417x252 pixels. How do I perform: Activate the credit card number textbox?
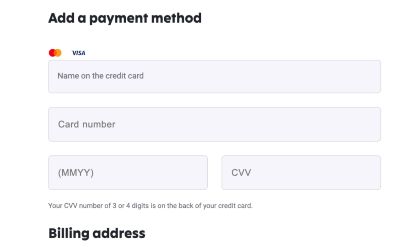[215, 124]
